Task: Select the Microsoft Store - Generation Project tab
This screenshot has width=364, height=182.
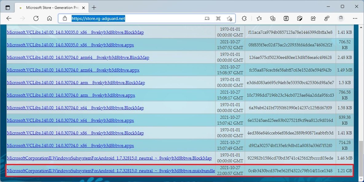Action: pyautogui.click(x=52, y=8)
